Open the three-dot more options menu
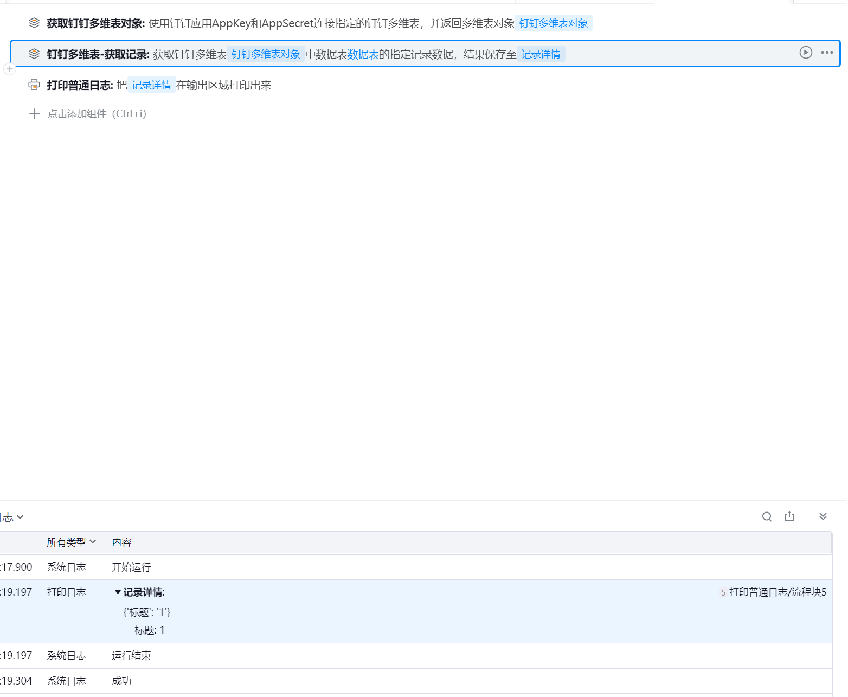The width and height of the screenshot is (848, 697). coord(827,53)
